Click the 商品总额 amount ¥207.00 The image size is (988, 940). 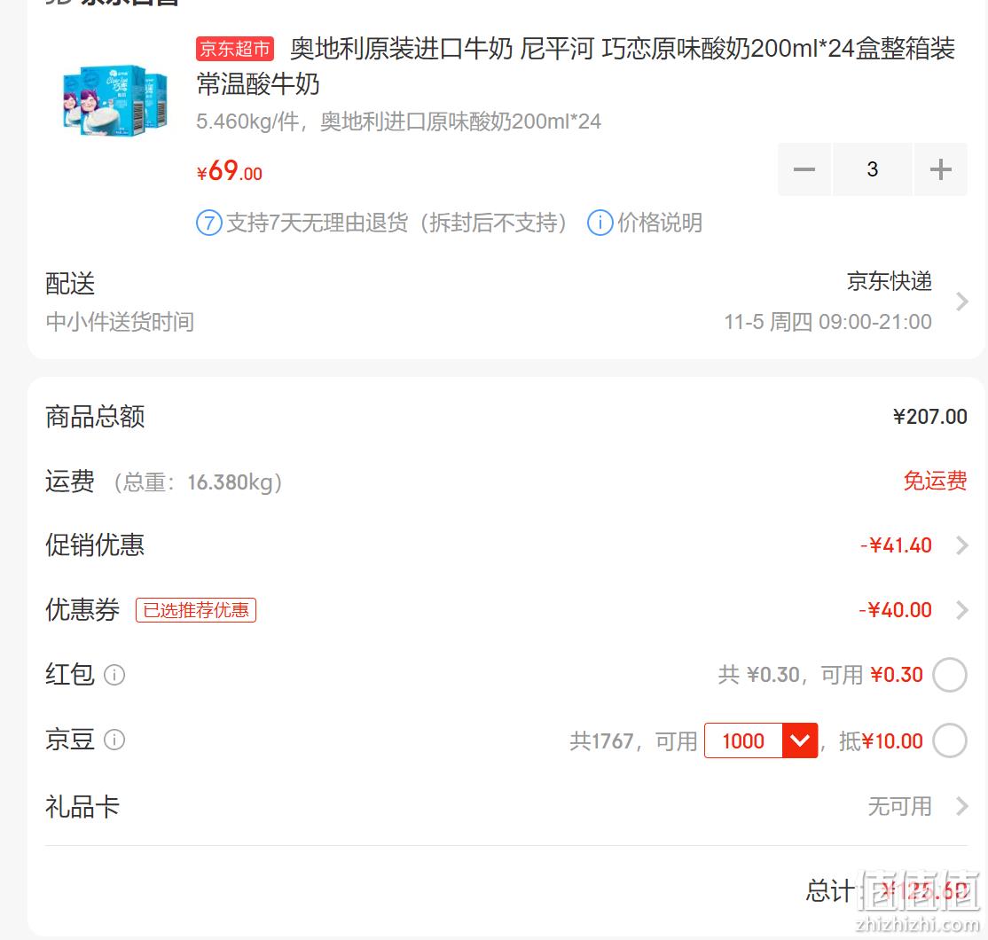[930, 417]
